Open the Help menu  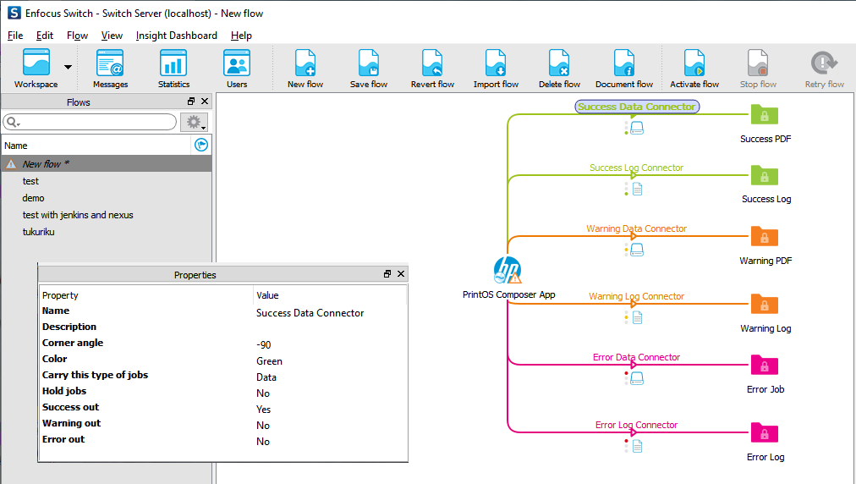pos(241,36)
